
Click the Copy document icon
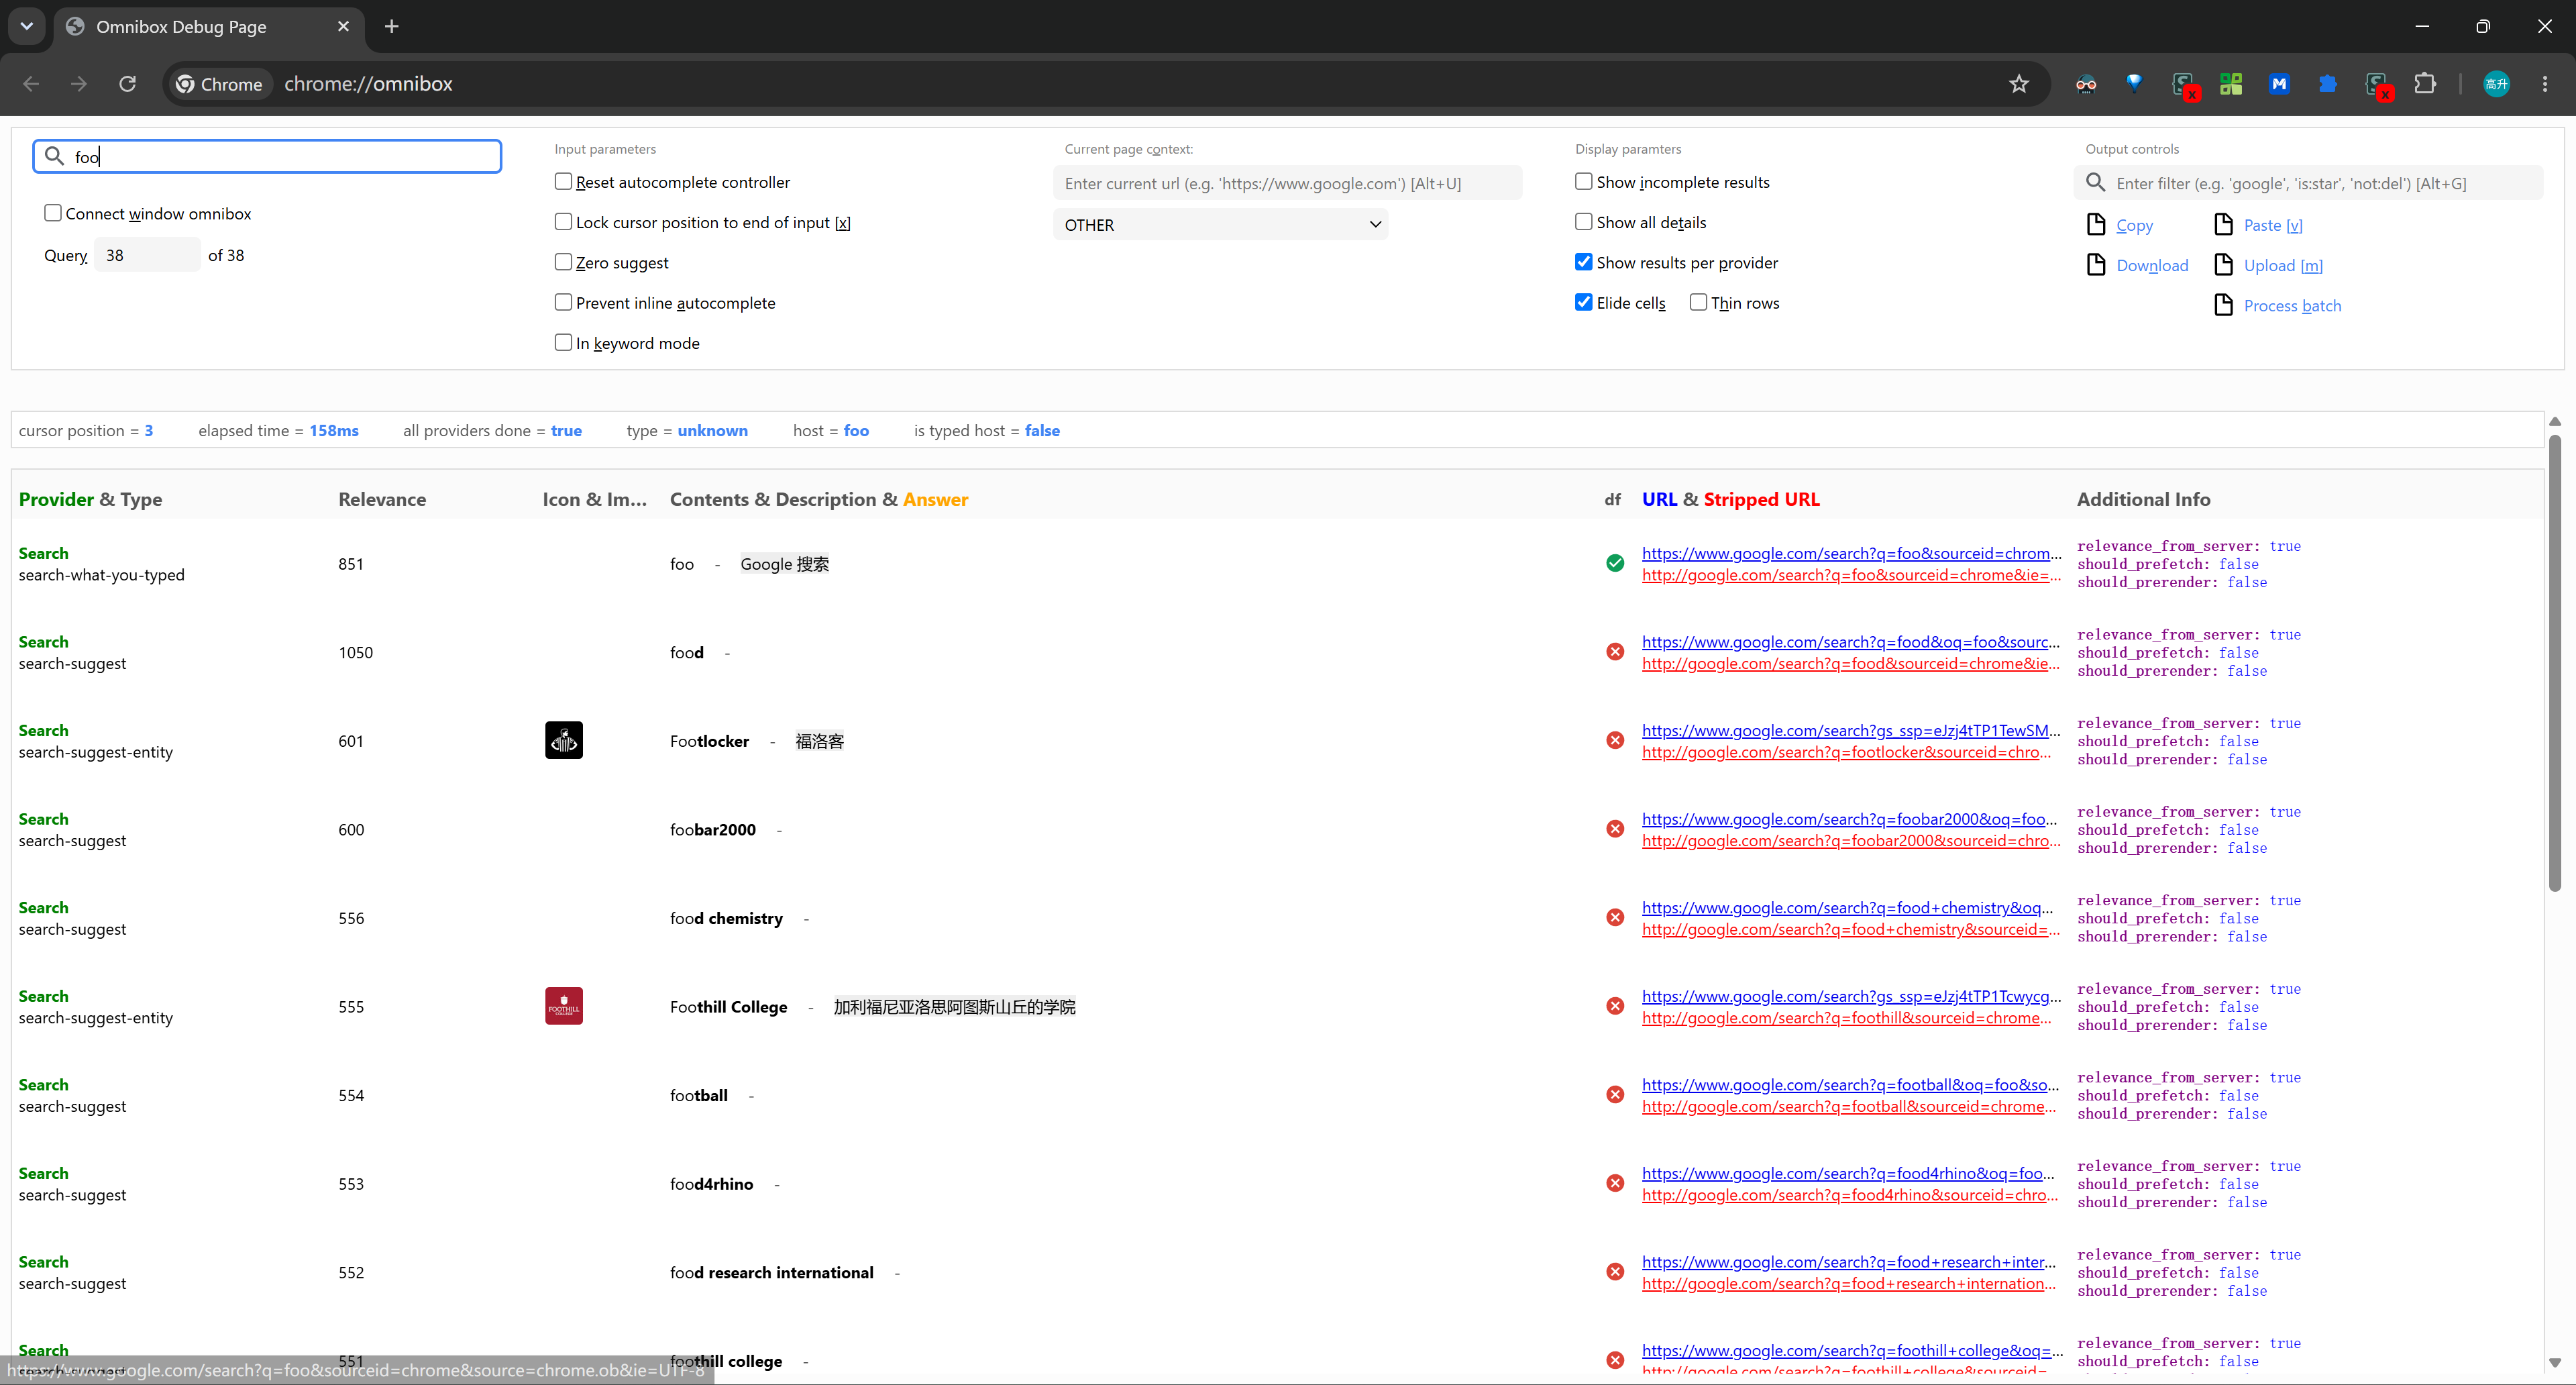click(x=2096, y=224)
